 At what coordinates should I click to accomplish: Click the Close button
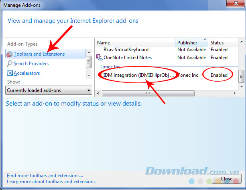(x=227, y=178)
